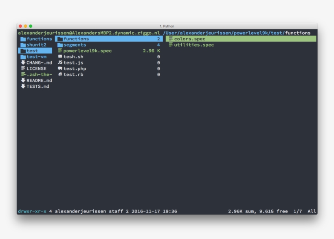
Task: Click the file icon beside utilities.spec
Action: tap(171, 45)
